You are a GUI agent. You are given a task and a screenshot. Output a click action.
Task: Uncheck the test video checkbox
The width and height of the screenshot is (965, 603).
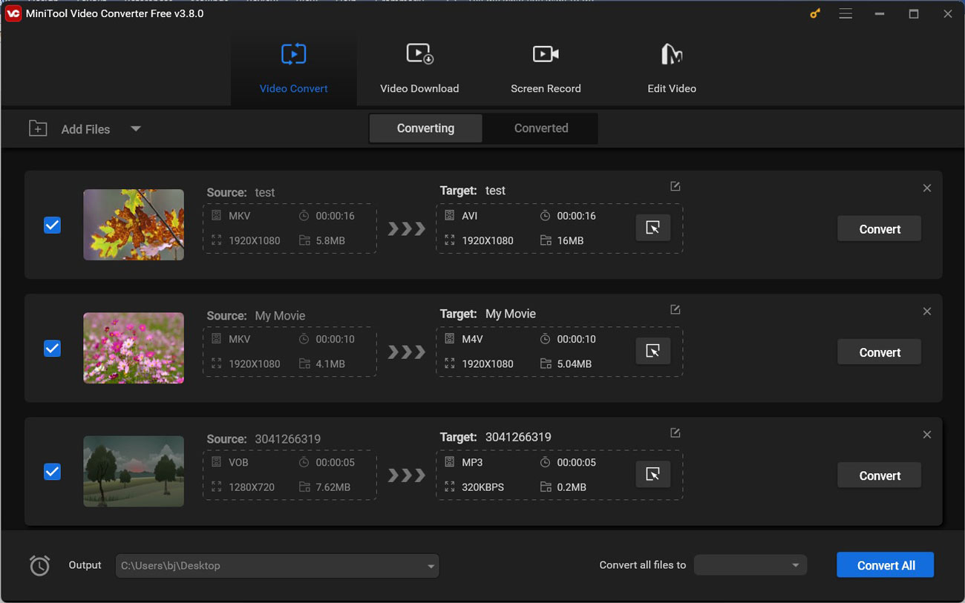point(52,225)
